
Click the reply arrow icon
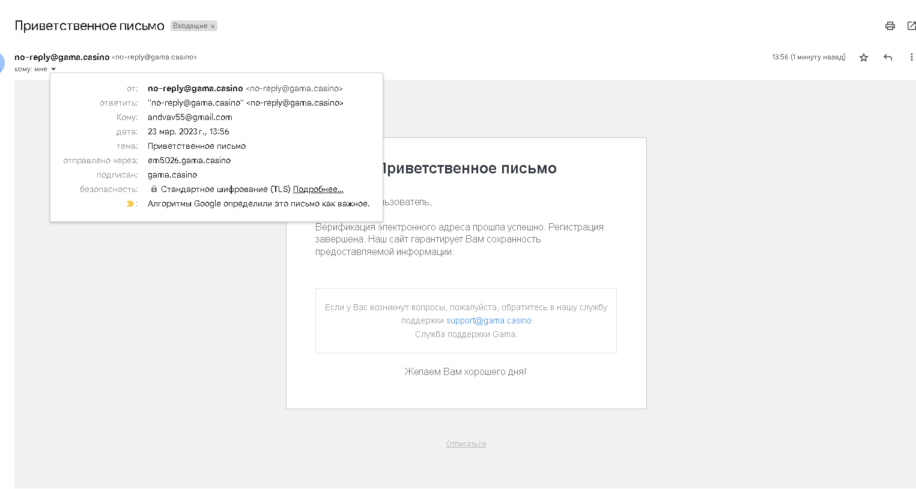click(x=888, y=58)
